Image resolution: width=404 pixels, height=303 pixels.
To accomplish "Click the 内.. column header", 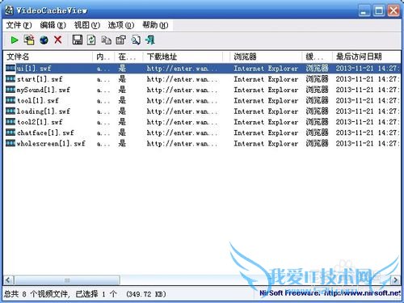I will pos(103,57).
